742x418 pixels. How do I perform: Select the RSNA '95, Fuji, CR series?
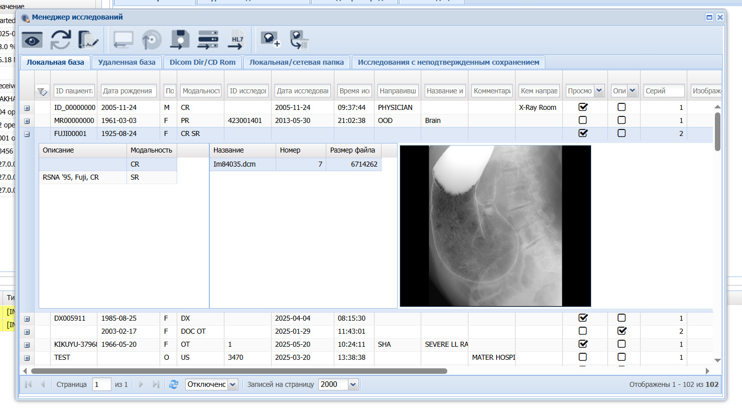(108, 177)
